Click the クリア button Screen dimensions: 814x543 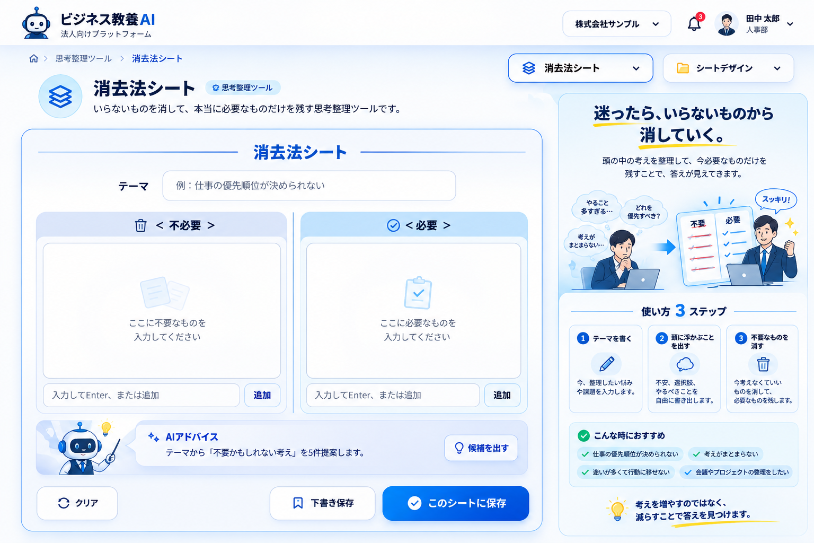(x=77, y=503)
